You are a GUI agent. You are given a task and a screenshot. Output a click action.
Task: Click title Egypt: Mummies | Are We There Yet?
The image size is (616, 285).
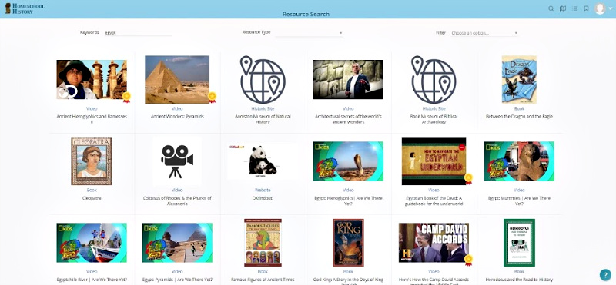[519, 200]
